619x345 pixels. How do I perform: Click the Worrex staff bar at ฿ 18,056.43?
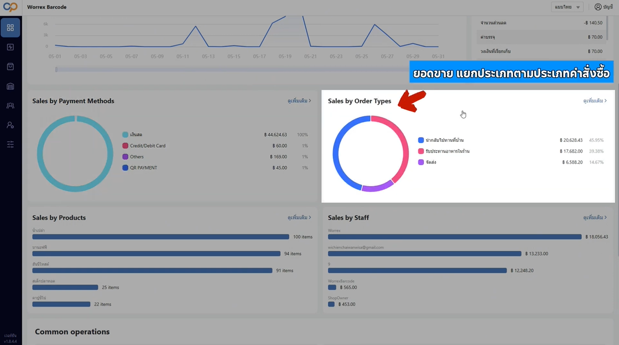(455, 237)
